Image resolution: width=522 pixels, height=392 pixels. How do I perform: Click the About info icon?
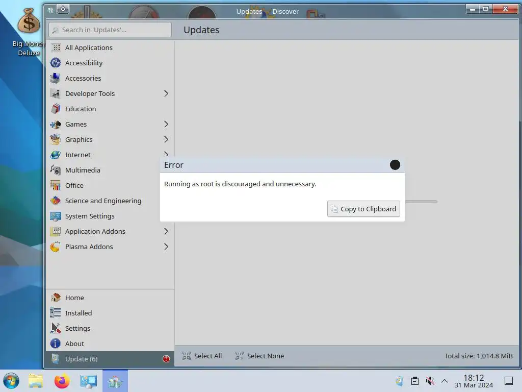coord(56,344)
